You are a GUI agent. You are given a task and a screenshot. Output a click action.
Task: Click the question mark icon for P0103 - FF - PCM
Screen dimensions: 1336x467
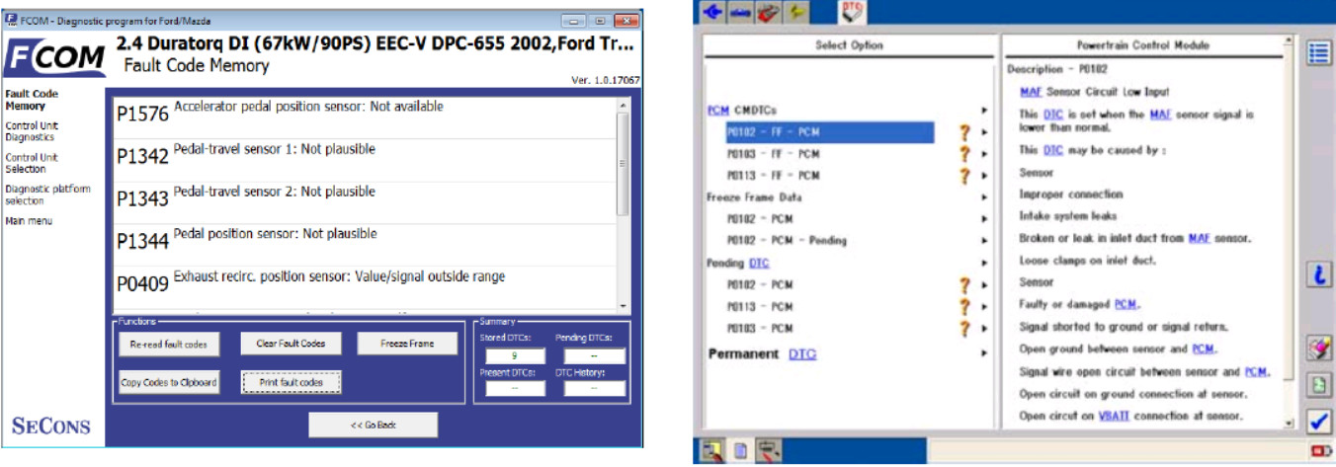[x=964, y=154]
